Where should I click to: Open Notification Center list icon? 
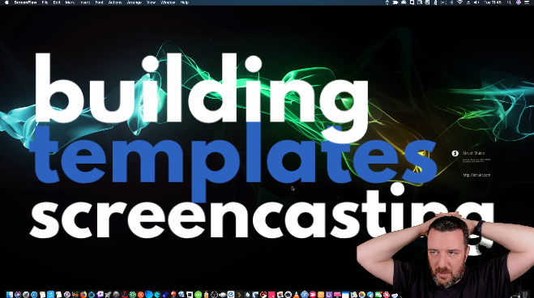tap(527, 2)
